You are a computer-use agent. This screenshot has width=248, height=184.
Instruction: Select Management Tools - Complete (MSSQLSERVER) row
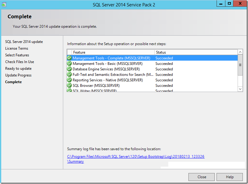[x=152, y=58]
